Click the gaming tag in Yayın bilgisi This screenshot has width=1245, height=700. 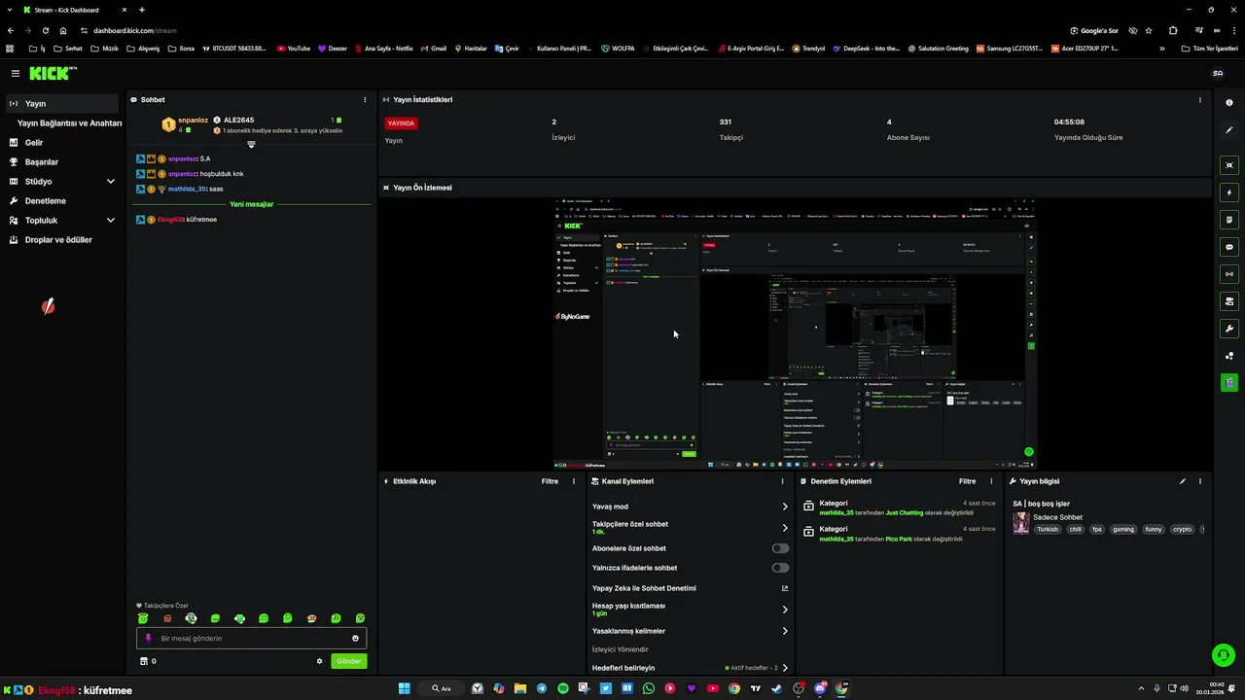tap(1123, 530)
